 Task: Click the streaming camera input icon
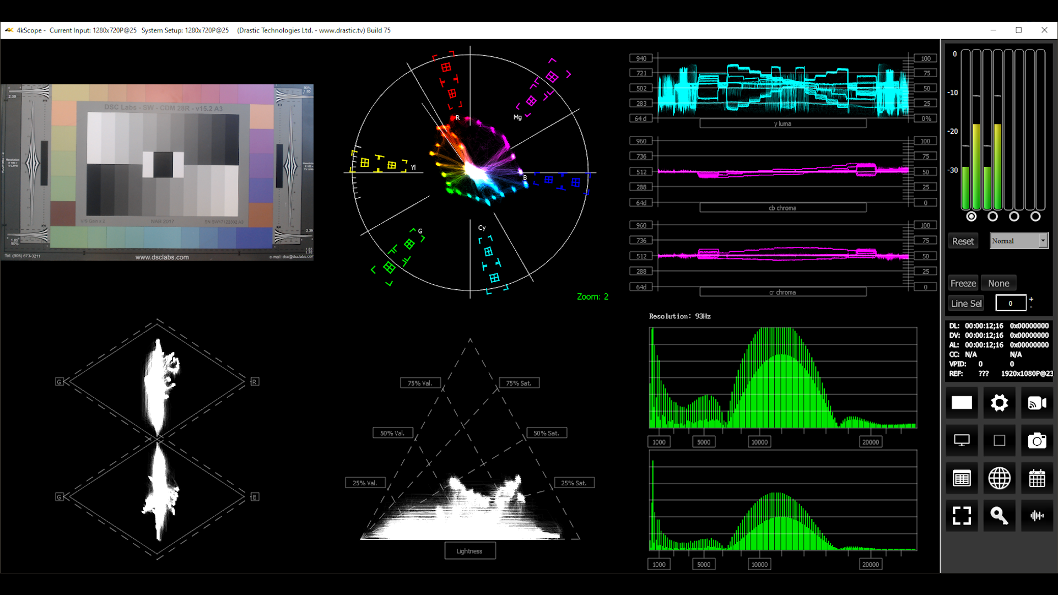(x=1037, y=403)
